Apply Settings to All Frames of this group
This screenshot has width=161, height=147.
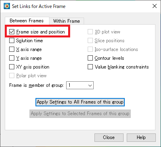[x=80, y=102]
